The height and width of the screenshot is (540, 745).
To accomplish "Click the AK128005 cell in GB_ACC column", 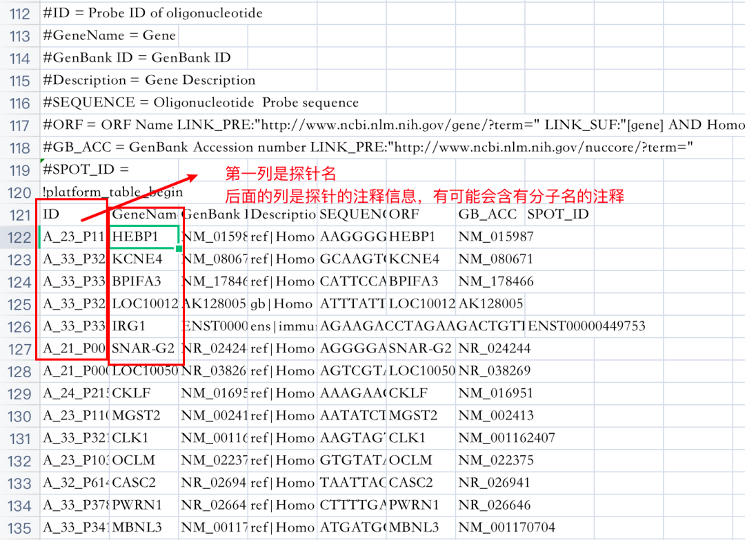I will coord(490,304).
